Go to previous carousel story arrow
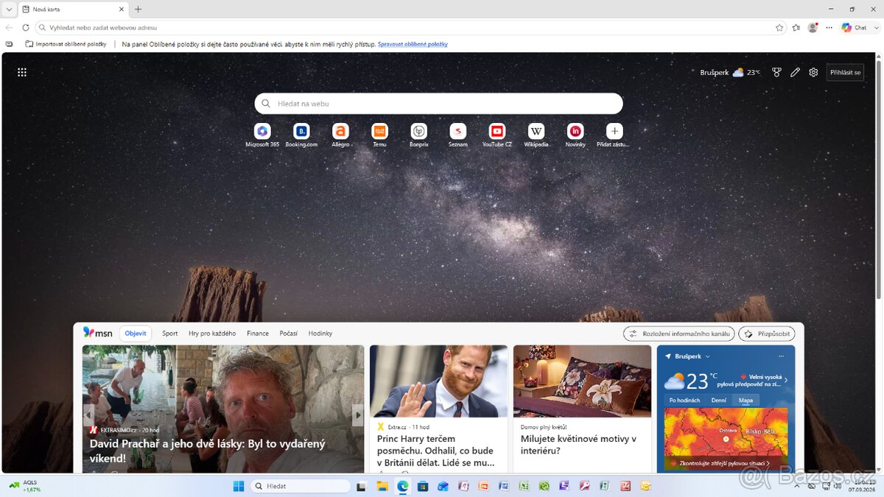 (89, 415)
